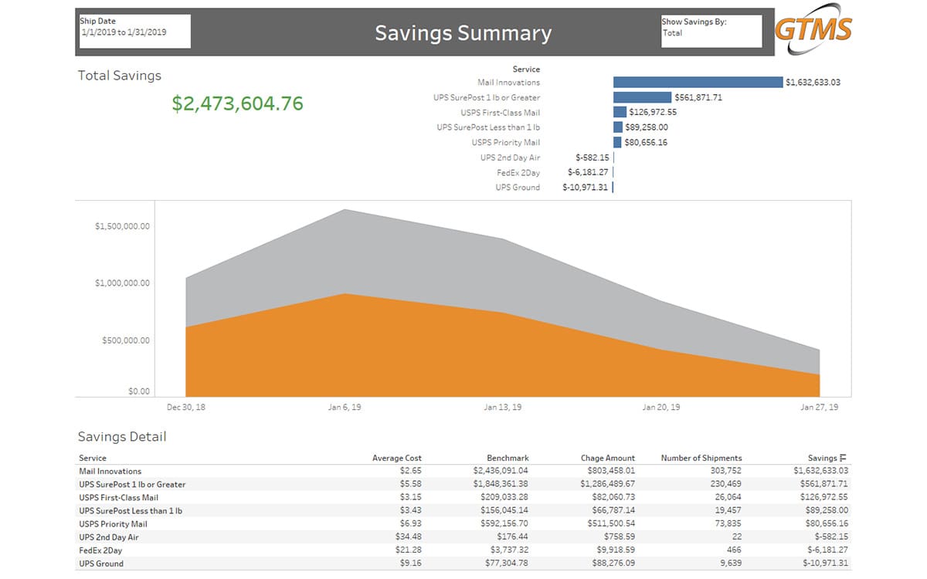The image size is (927, 579).
Task: Select UPS SurePost Less than 1 lb table row
Action: click(x=463, y=510)
